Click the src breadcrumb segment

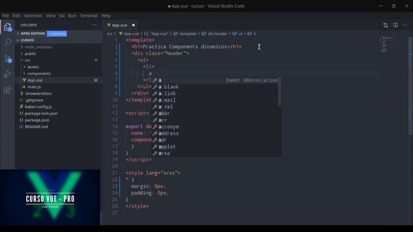click(110, 34)
